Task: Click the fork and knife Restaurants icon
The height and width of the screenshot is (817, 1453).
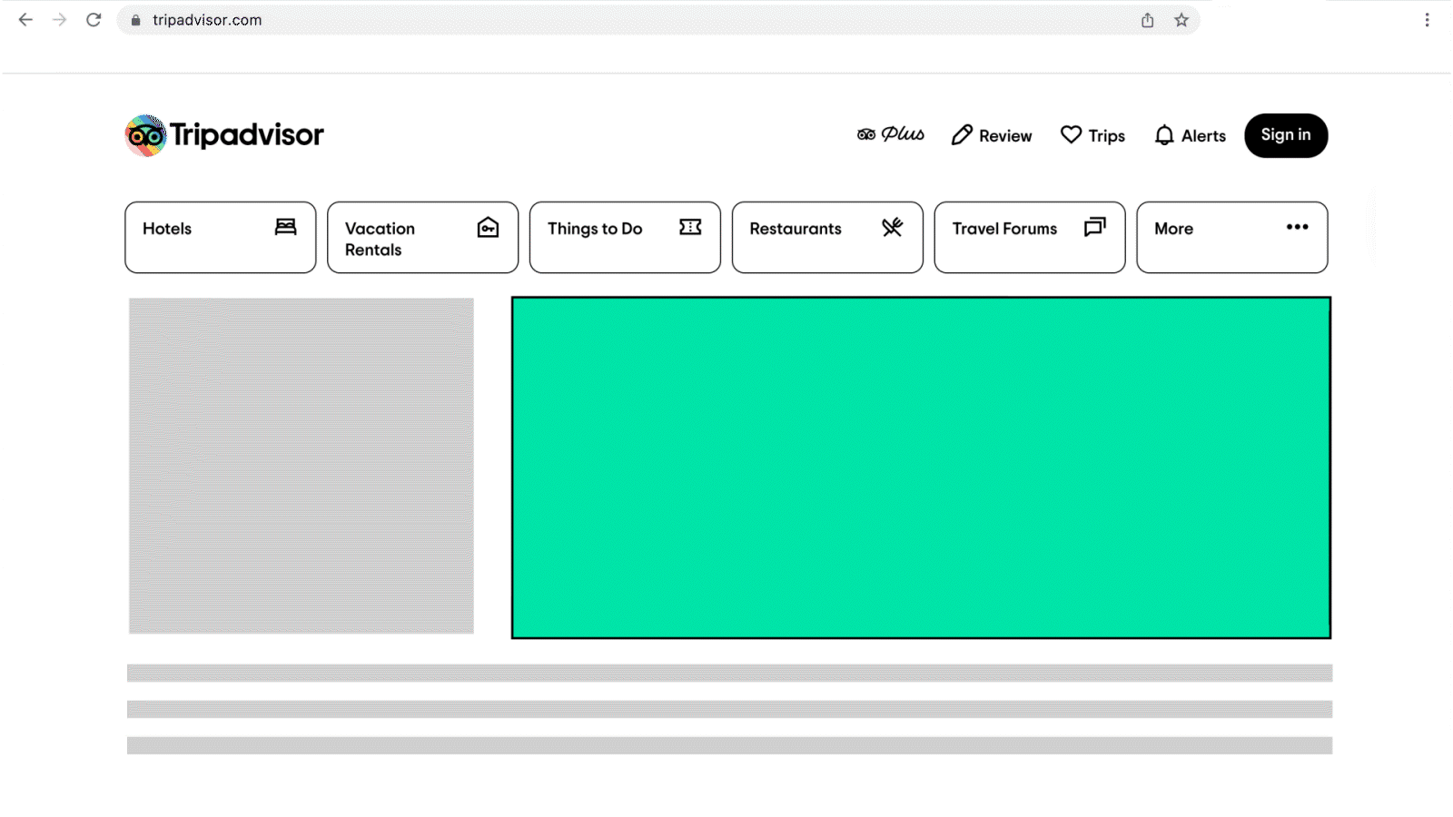Action: [893, 227]
